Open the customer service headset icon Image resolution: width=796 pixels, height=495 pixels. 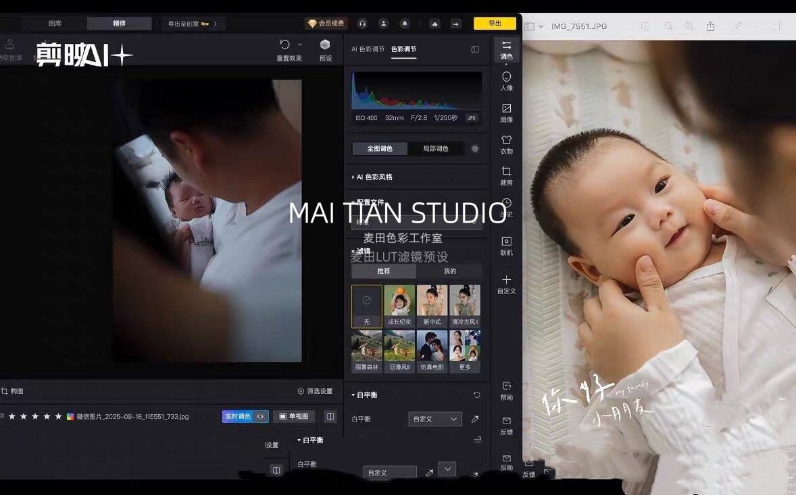pyautogui.click(x=362, y=24)
